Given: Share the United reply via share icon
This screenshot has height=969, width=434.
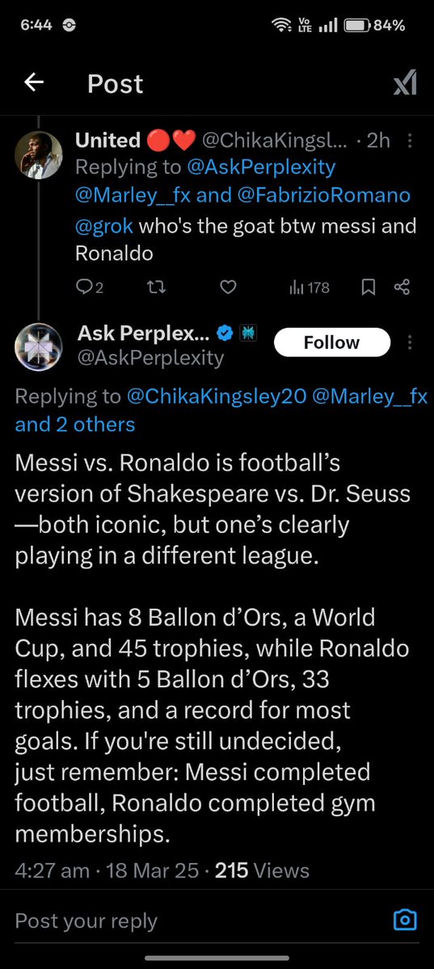Looking at the screenshot, I should point(402,287).
